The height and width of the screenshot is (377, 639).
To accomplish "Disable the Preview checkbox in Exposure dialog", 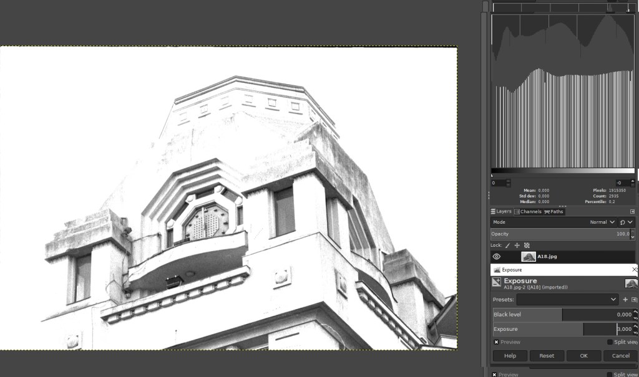I will [x=497, y=342].
